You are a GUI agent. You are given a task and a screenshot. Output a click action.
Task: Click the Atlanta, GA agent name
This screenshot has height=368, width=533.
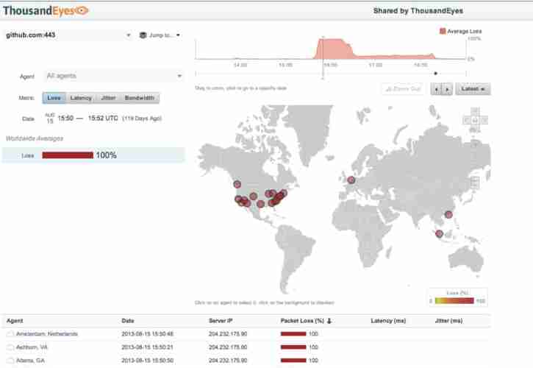tap(30, 361)
